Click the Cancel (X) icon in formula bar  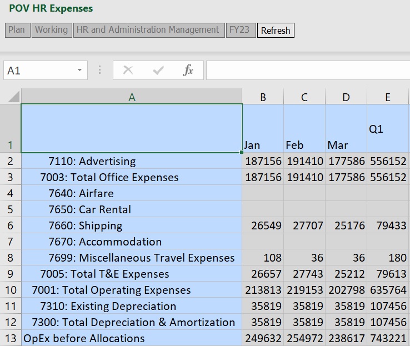[x=128, y=70]
